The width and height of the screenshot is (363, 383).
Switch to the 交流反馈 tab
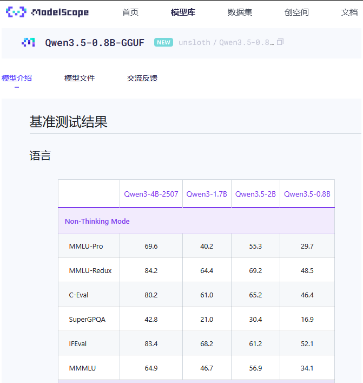pyautogui.click(x=142, y=78)
